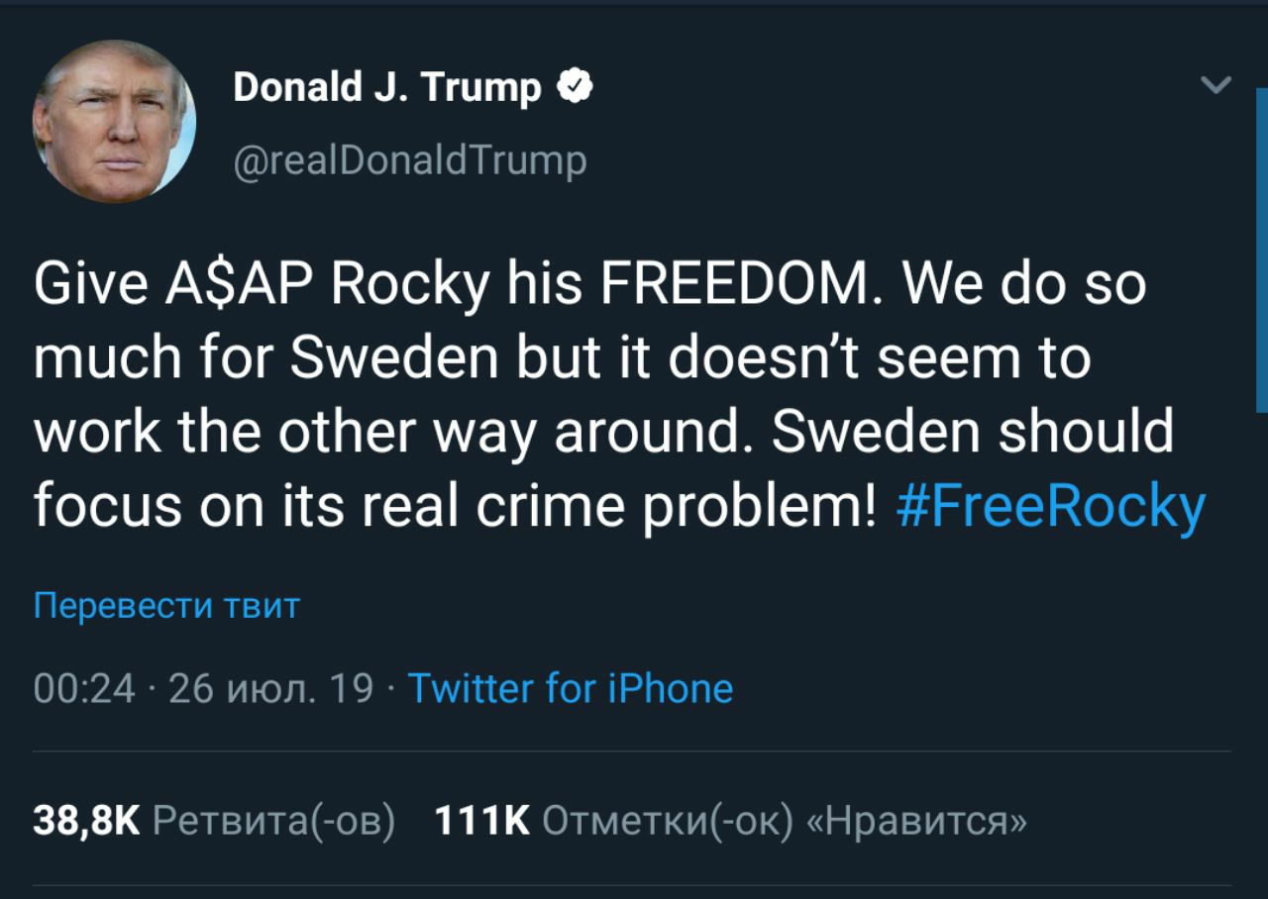Click the verified badge next to Trump's name
Image resolution: width=1268 pixels, height=899 pixels.
tap(577, 89)
